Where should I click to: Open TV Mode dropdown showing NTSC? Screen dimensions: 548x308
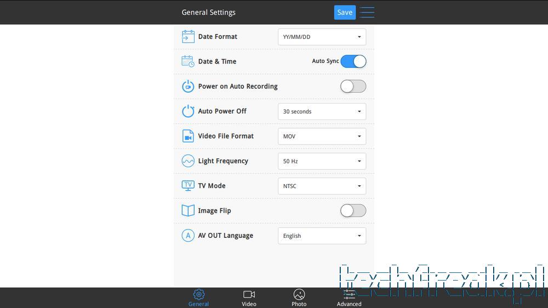coord(322,186)
